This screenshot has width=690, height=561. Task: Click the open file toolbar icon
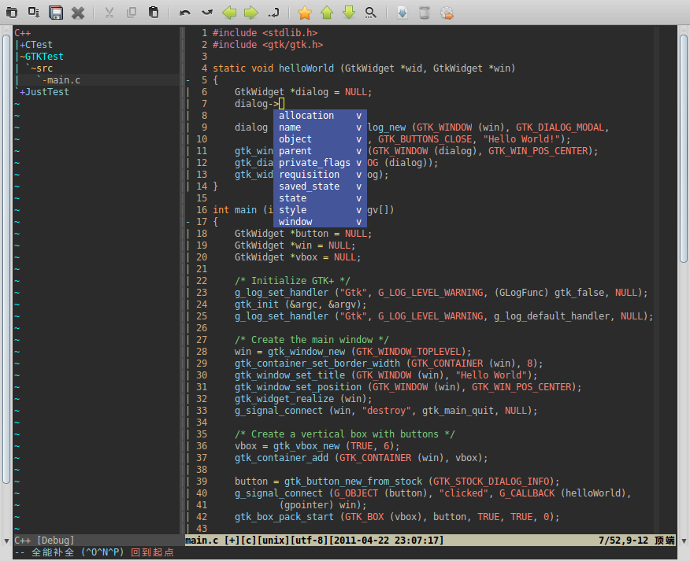(x=34, y=13)
